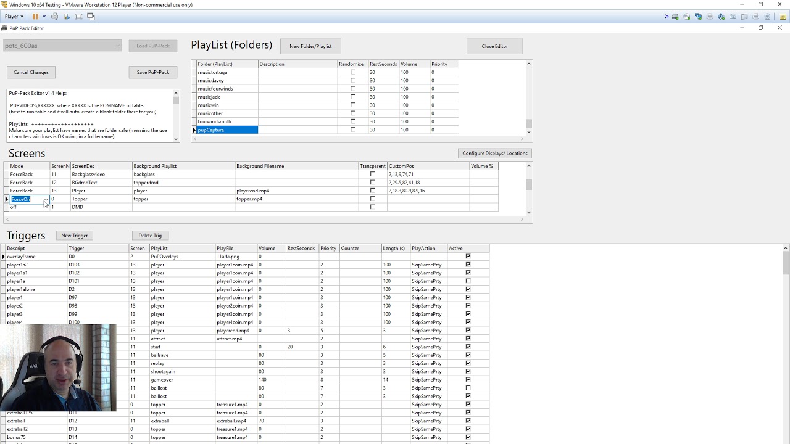The width and height of the screenshot is (790, 444).
Task: Click the Trigger column header in Triggers table
Action: click(98, 249)
